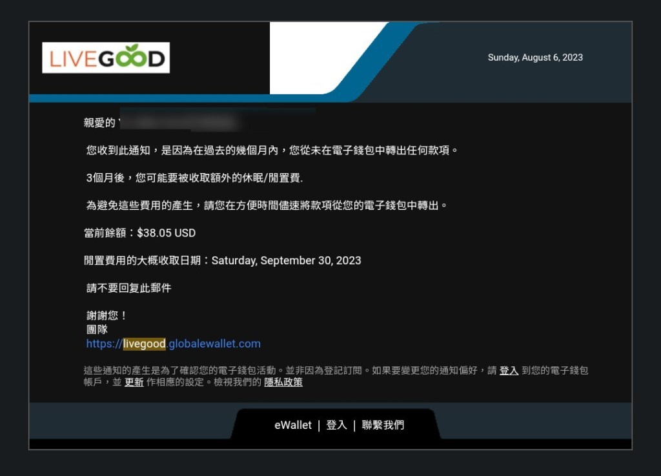
Task: Click the Saturday, September 30, 2023 fee date
Action: click(286, 261)
